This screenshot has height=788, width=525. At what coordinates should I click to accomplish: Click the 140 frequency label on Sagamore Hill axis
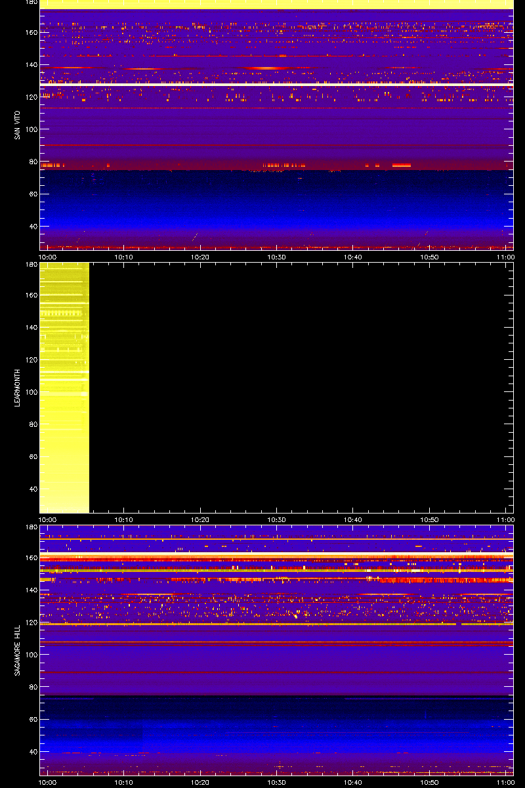click(x=31, y=590)
